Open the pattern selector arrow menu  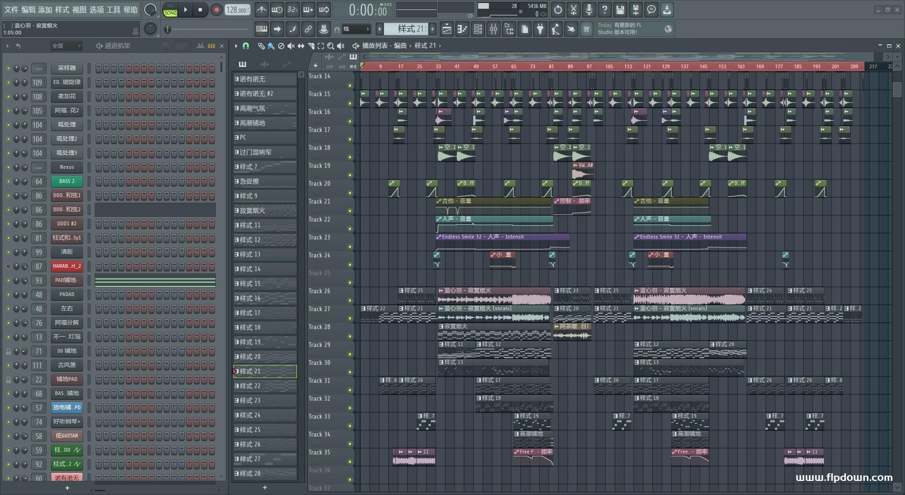379,29
